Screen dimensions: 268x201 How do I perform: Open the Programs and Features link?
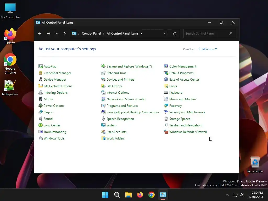click(x=122, y=106)
